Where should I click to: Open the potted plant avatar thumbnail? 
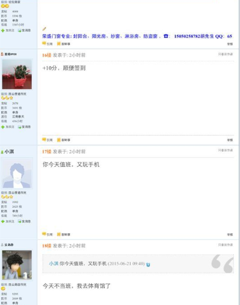[x=17, y=74]
